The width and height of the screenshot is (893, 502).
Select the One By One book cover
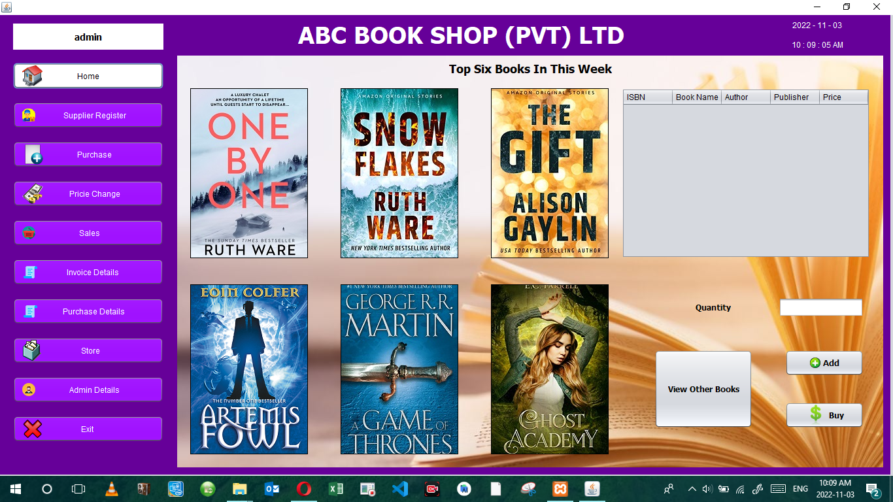pyautogui.click(x=248, y=173)
